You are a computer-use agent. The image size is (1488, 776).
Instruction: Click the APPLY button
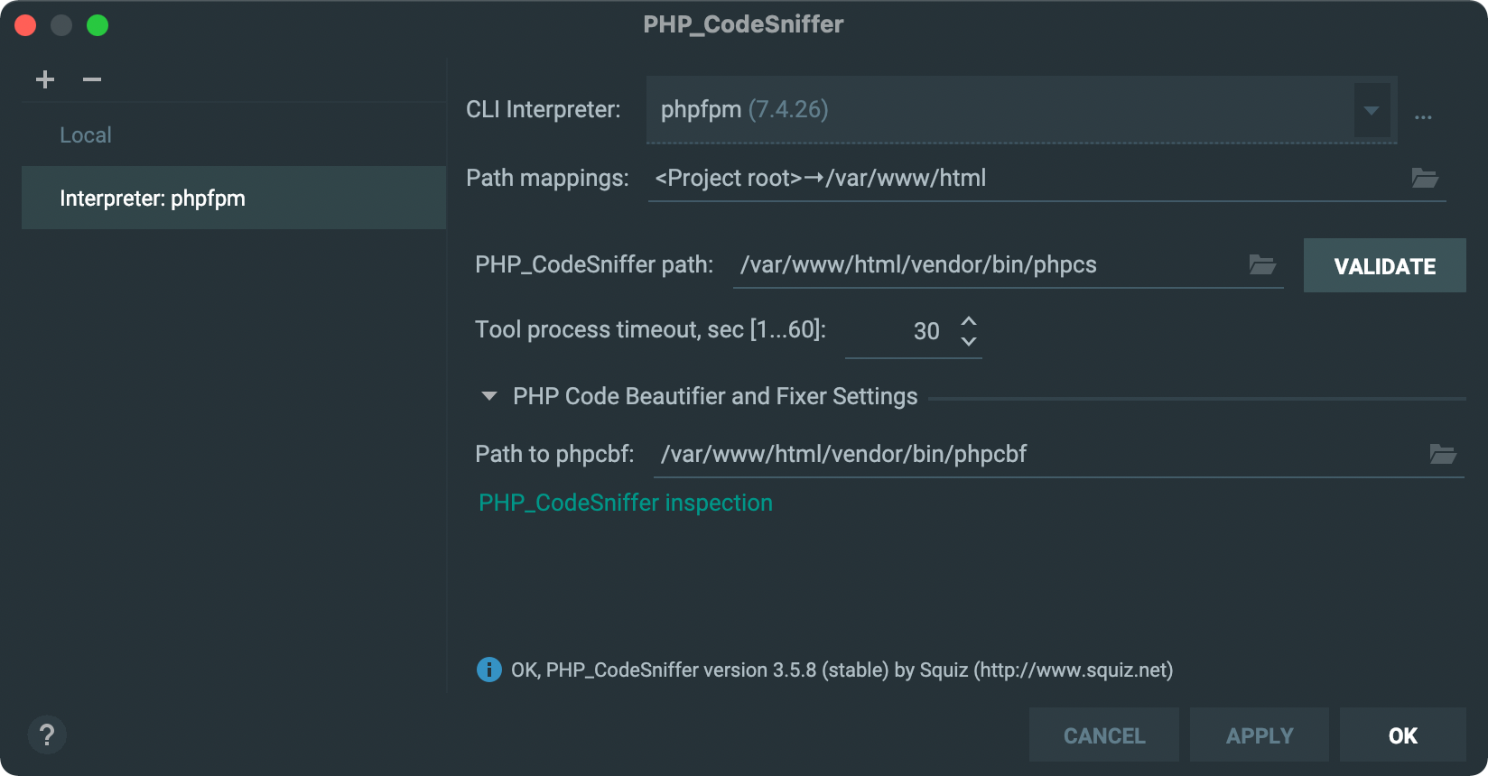point(1260,735)
